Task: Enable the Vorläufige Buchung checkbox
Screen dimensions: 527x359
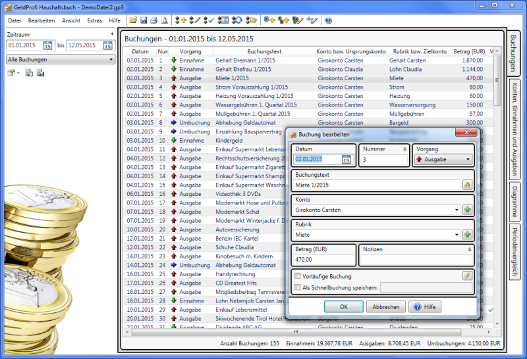Action: (299, 277)
